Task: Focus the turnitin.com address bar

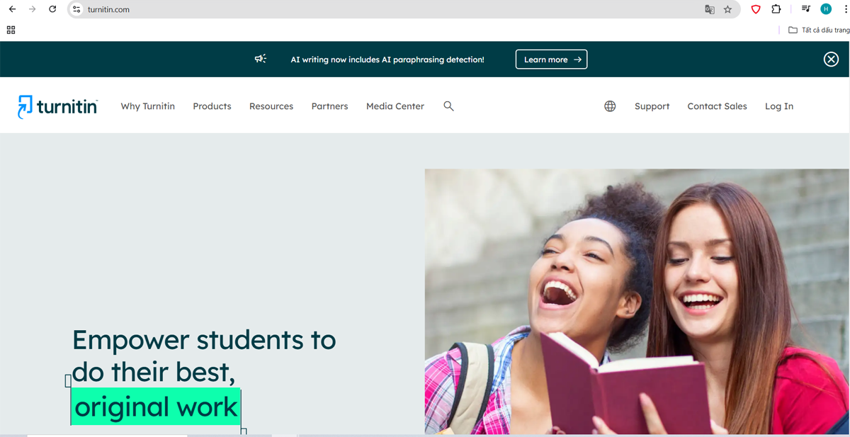Action: point(390,9)
